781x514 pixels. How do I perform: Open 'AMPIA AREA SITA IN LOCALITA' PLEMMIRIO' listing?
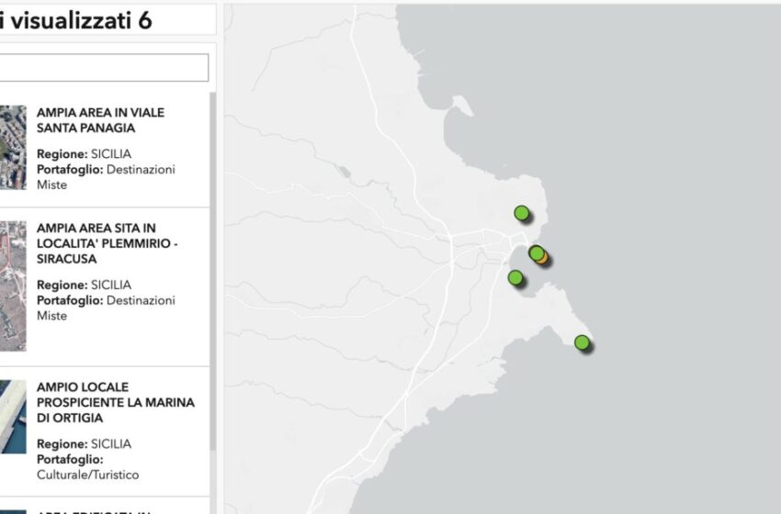click(x=108, y=243)
